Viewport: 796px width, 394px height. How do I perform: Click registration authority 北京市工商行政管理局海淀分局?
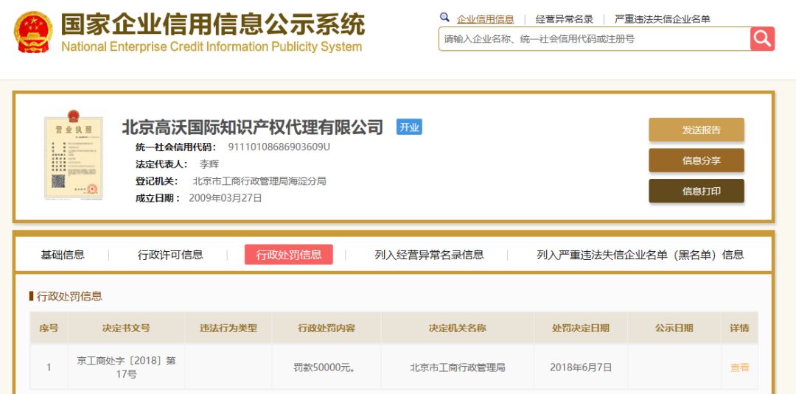(259, 181)
